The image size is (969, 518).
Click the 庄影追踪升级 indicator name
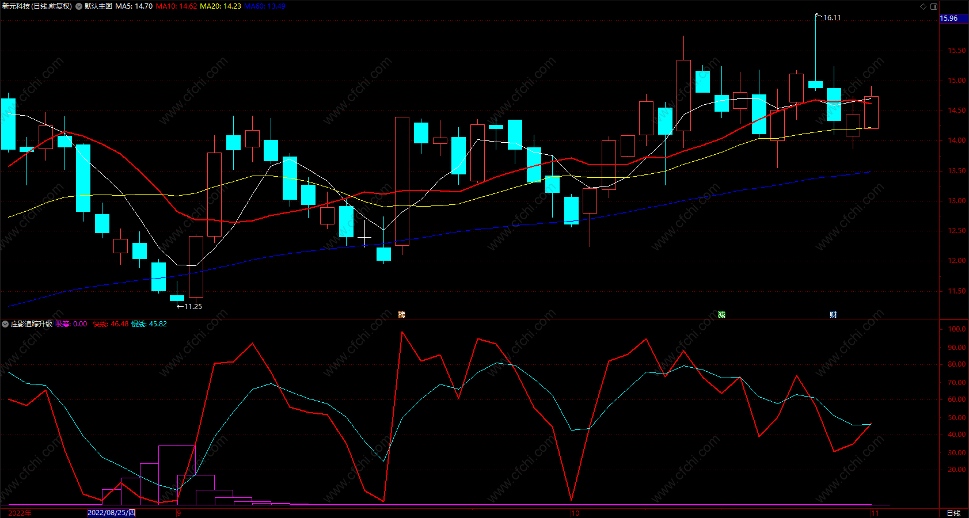coord(32,324)
